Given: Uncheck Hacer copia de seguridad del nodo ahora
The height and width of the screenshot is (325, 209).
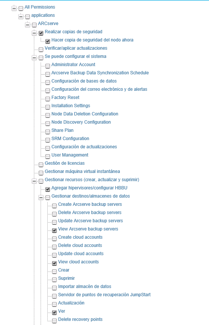Looking at the screenshot, I should pyautogui.click(x=48, y=41).
